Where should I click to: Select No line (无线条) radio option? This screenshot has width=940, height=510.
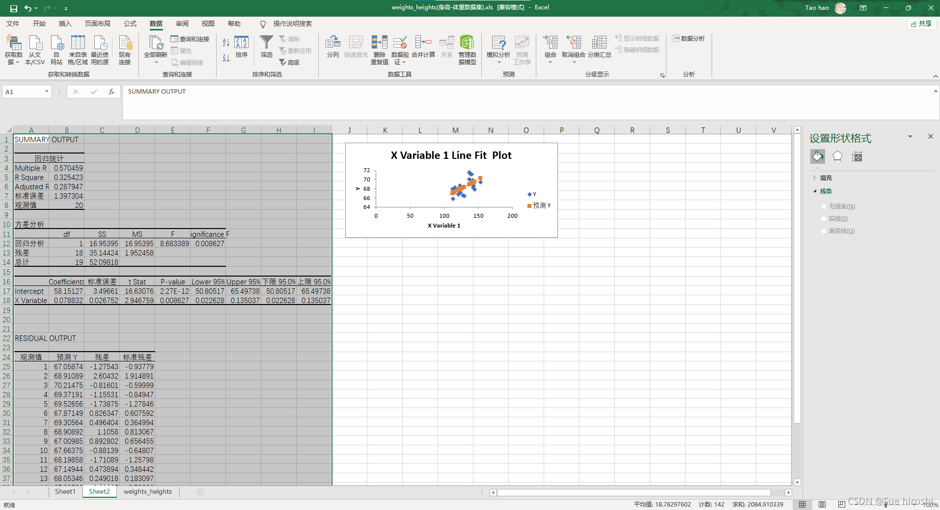click(824, 206)
